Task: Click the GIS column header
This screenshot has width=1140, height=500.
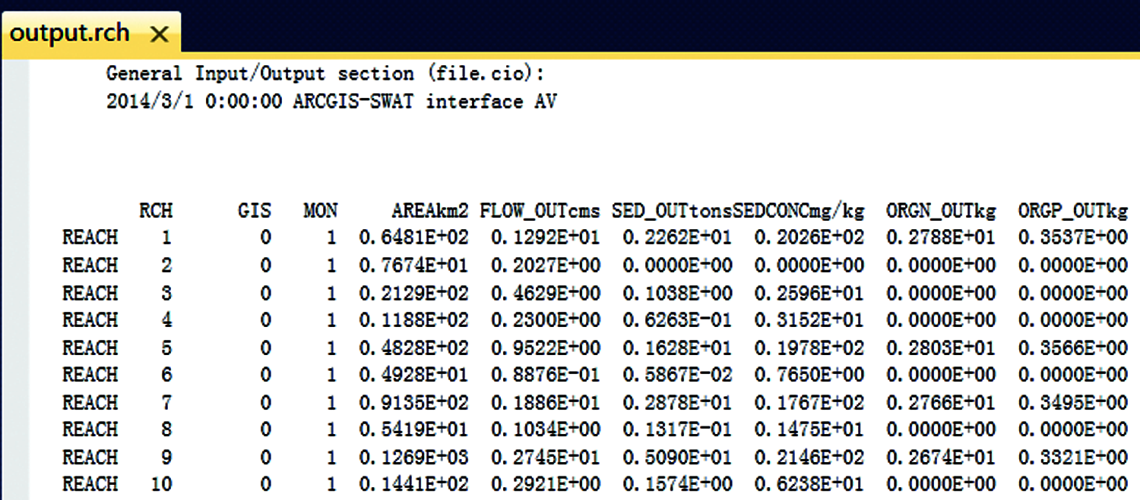Action: 254,210
